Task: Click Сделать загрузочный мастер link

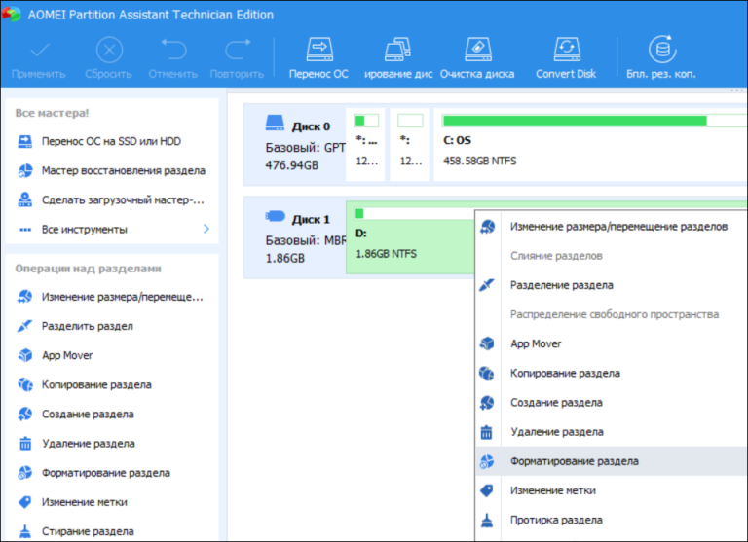Action: [x=123, y=200]
